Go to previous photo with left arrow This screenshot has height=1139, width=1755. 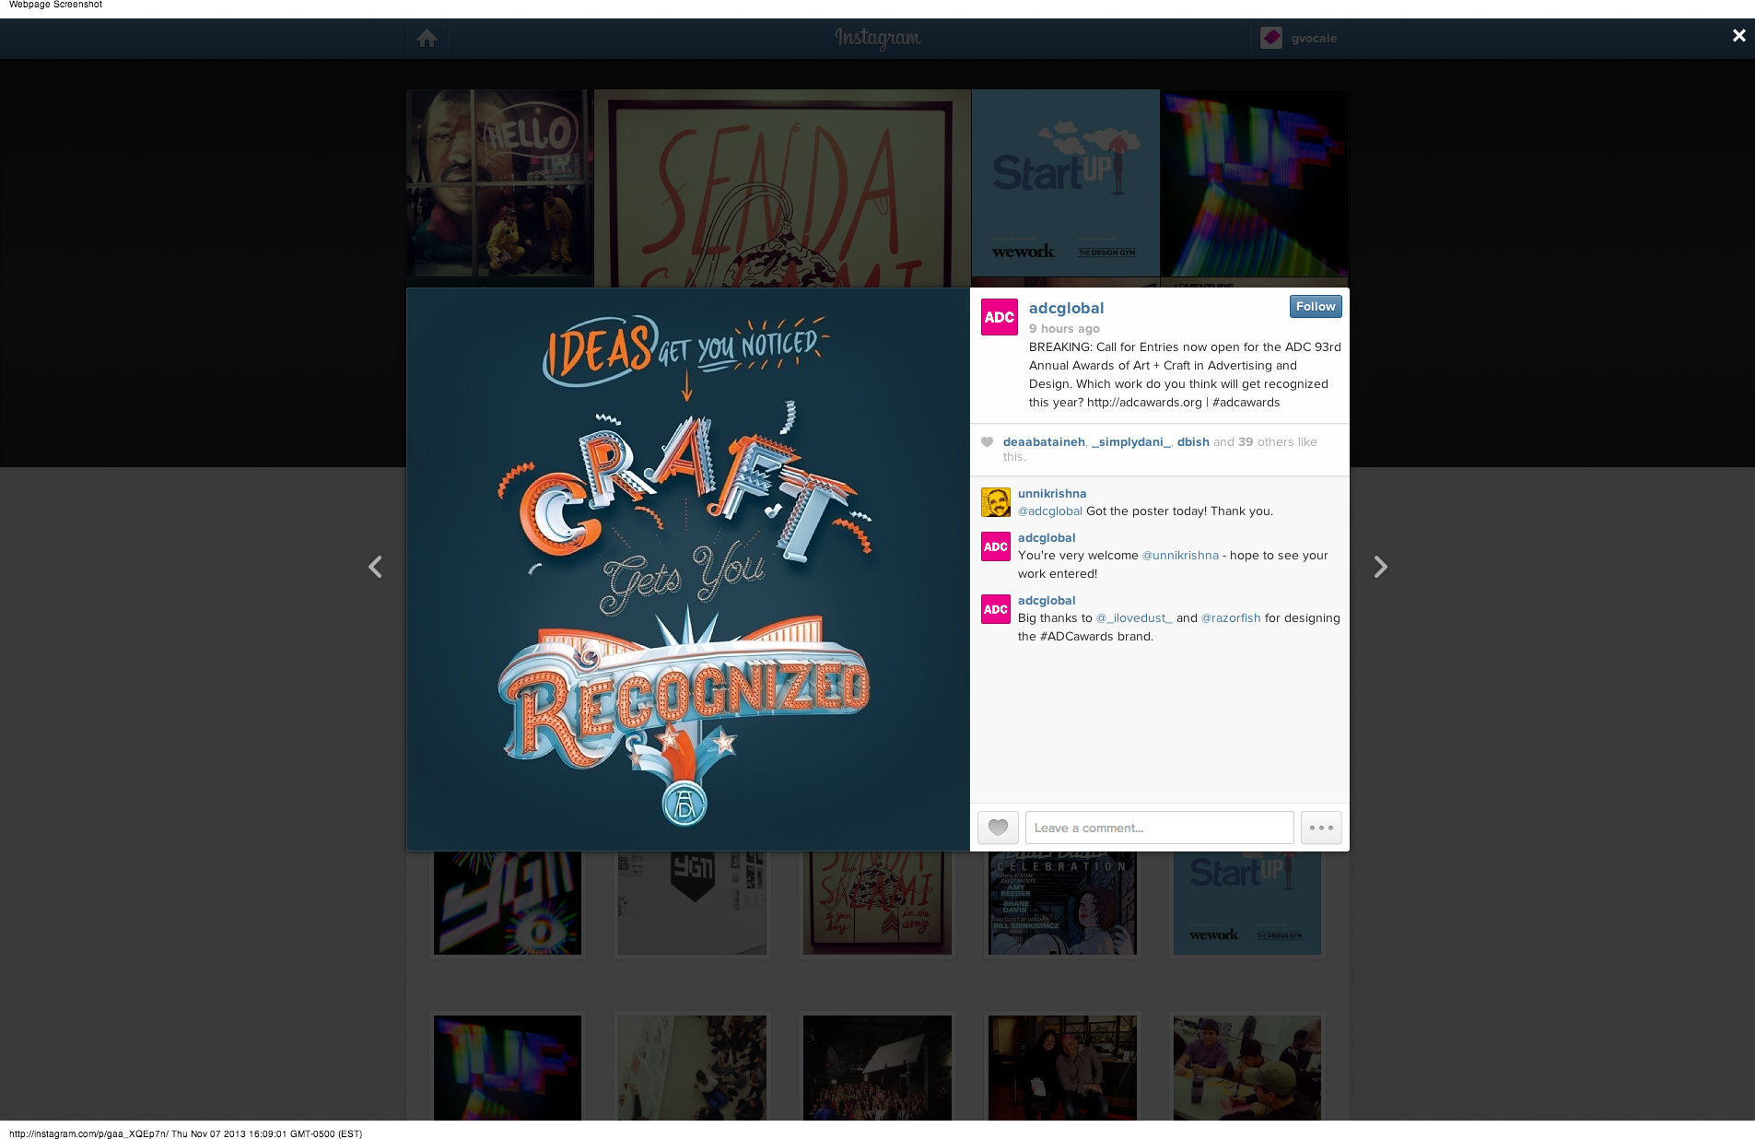(x=375, y=567)
